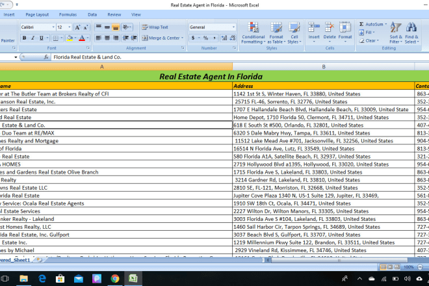Click horizontal scrollbar thumb
429x286 pixels.
339,260
